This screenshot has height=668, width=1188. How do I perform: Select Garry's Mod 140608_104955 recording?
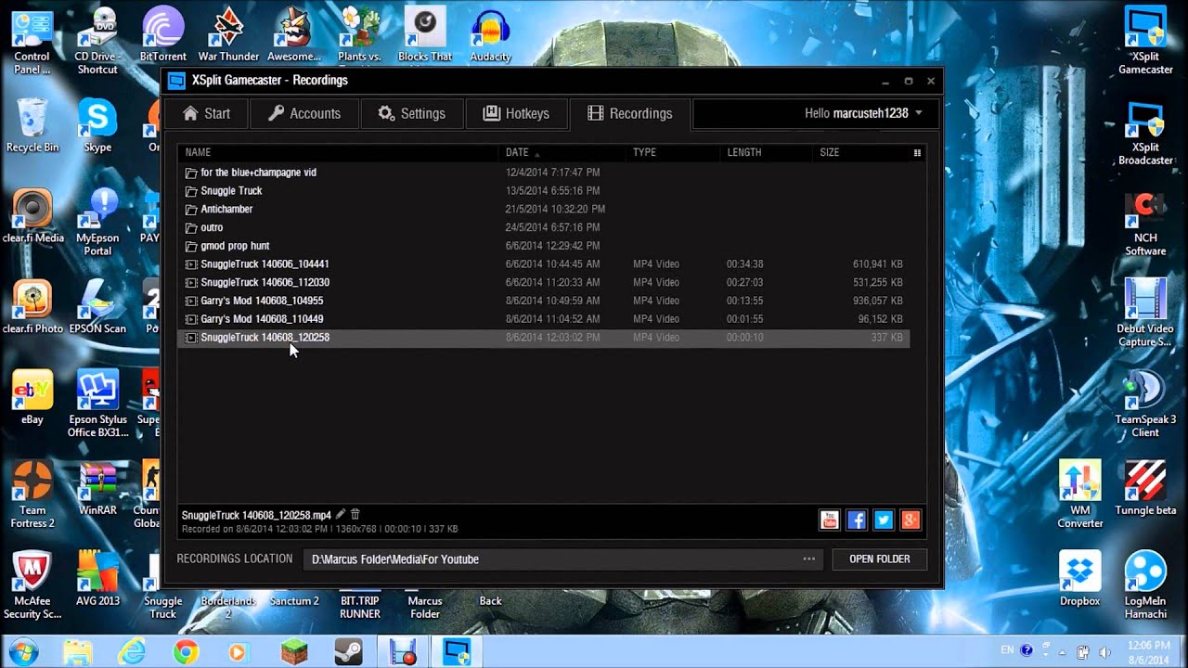(543, 301)
